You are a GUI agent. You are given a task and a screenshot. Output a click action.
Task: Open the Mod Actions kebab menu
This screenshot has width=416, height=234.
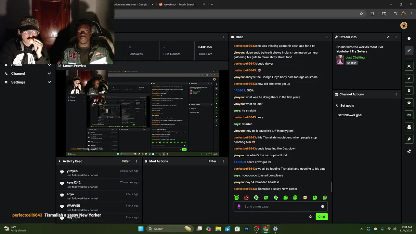click(x=223, y=161)
